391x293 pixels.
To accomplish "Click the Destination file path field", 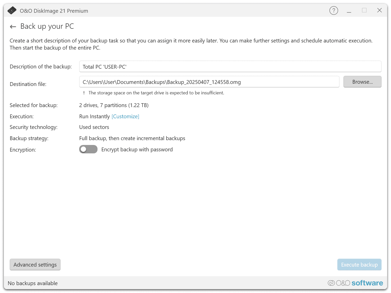I will (209, 82).
